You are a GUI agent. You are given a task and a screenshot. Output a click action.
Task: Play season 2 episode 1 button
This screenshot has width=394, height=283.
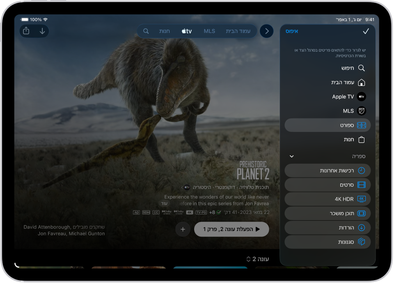[x=231, y=229]
